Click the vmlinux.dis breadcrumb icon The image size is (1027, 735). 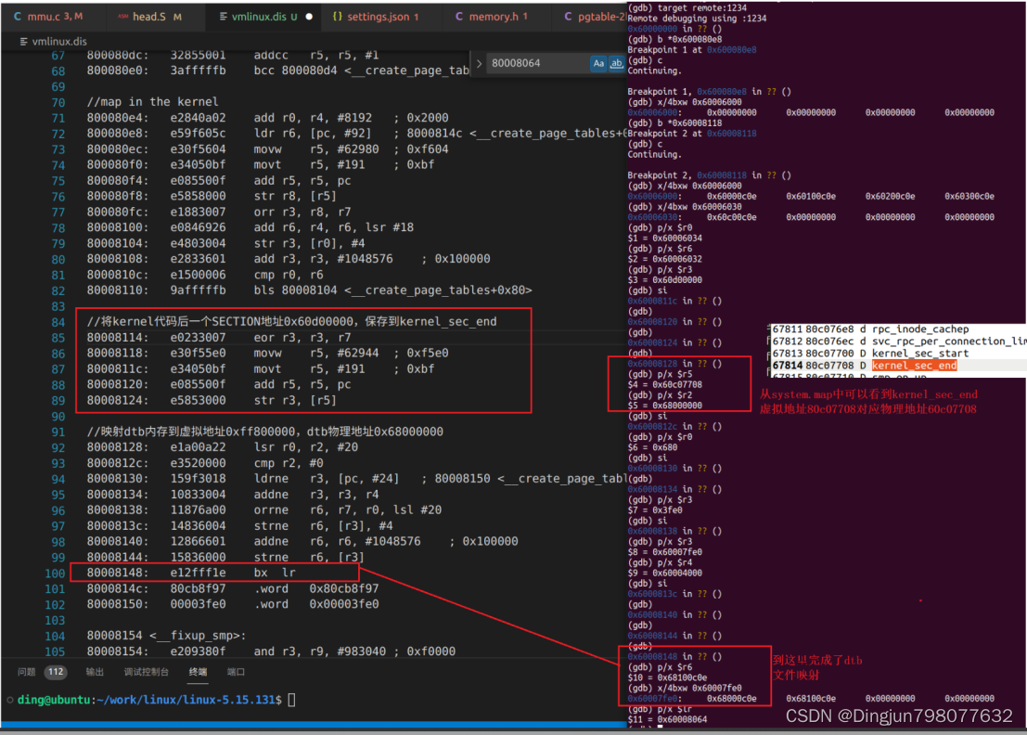pos(22,40)
